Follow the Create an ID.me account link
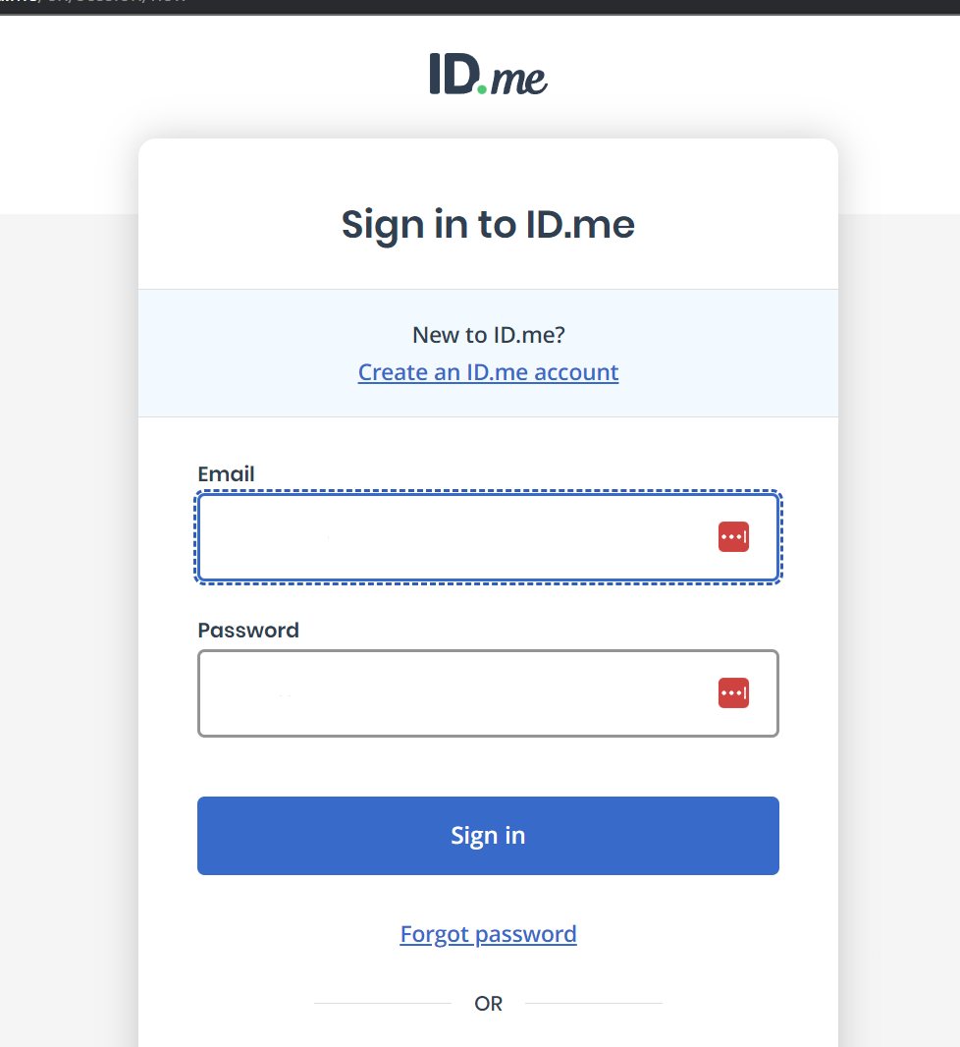Screen dimensions: 960x1047 click(x=488, y=373)
